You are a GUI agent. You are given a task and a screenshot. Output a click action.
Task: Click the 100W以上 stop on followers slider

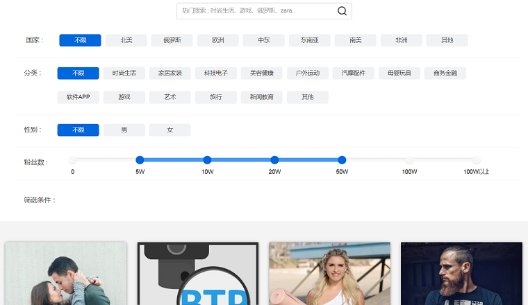pyautogui.click(x=477, y=160)
